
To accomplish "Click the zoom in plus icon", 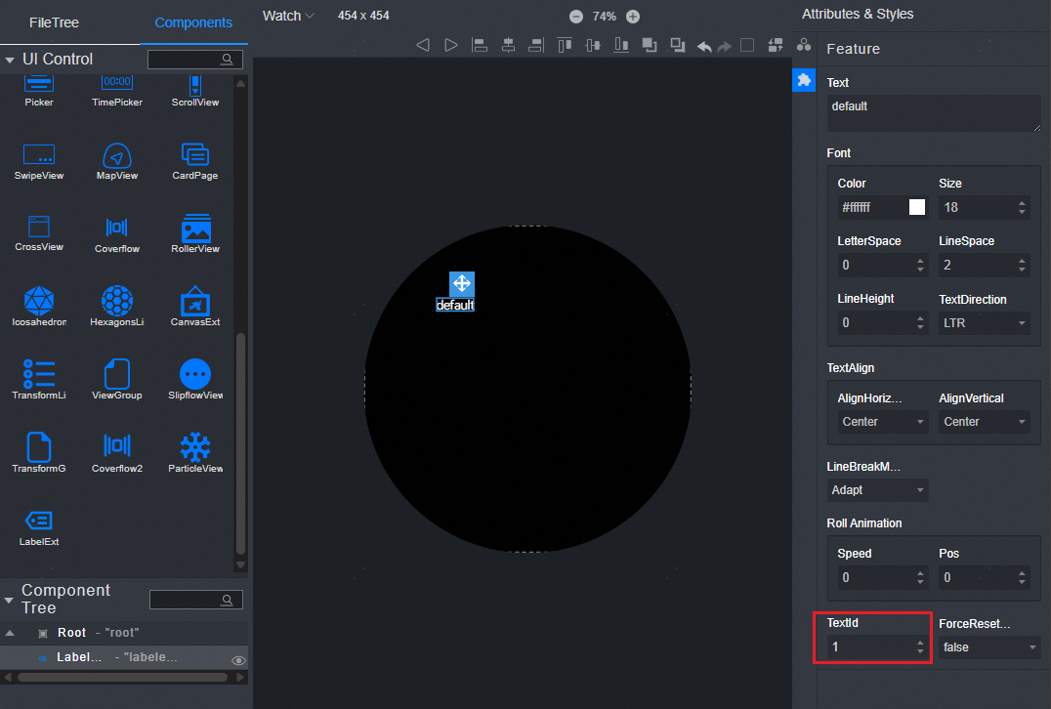I will point(633,17).
